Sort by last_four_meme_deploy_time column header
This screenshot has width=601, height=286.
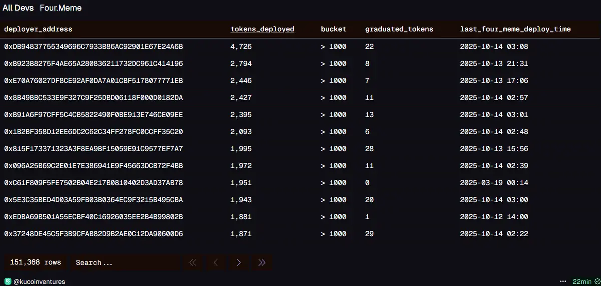pos(515,29)
